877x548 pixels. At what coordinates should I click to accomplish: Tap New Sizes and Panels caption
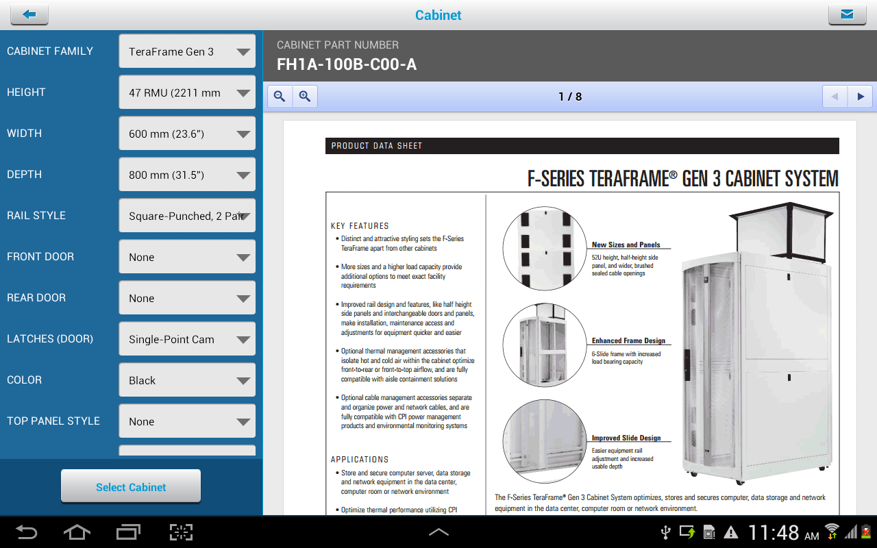click(x=626, y=245)
